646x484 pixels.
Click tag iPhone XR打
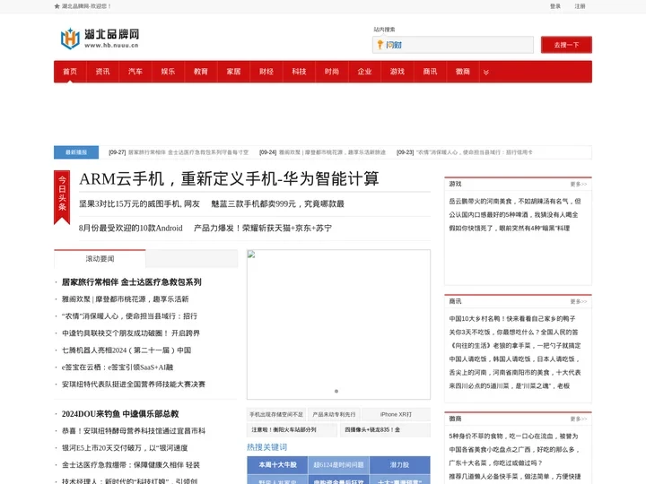click(x=396, y=414)
